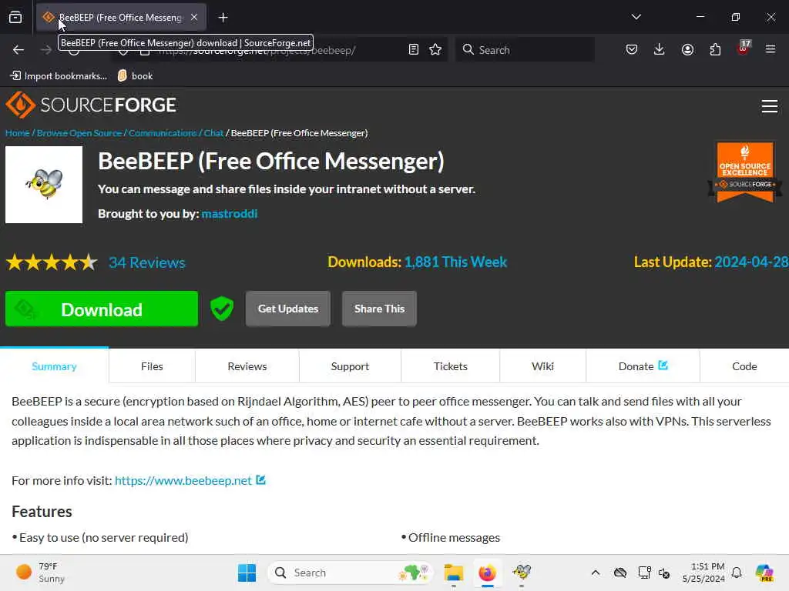The height and width of the screenshot is (591, 789).
Task: Open BeeBEEP app from the taskbar
Action: [522, 573]
